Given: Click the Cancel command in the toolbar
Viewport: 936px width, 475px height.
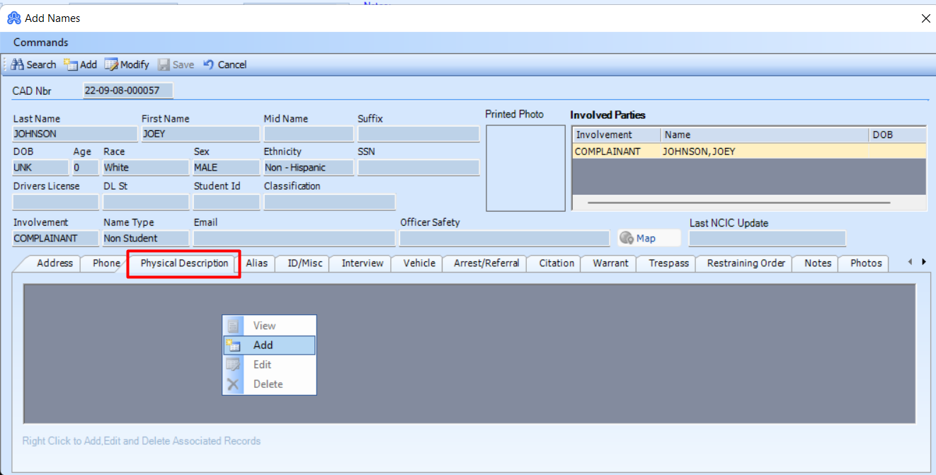Looking at the screenshot, I should [232, 64].
